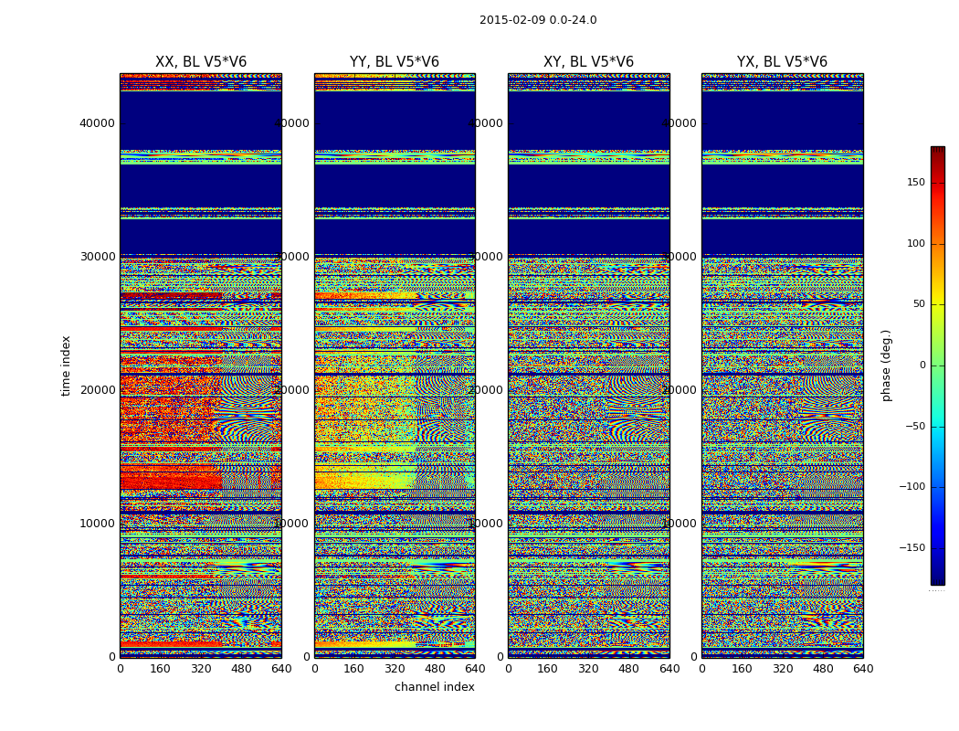Image resolution: width=959 pixels, height=731 pixels.
Task: Click the "channel index" x-axis label
Action: coord(434,687)
